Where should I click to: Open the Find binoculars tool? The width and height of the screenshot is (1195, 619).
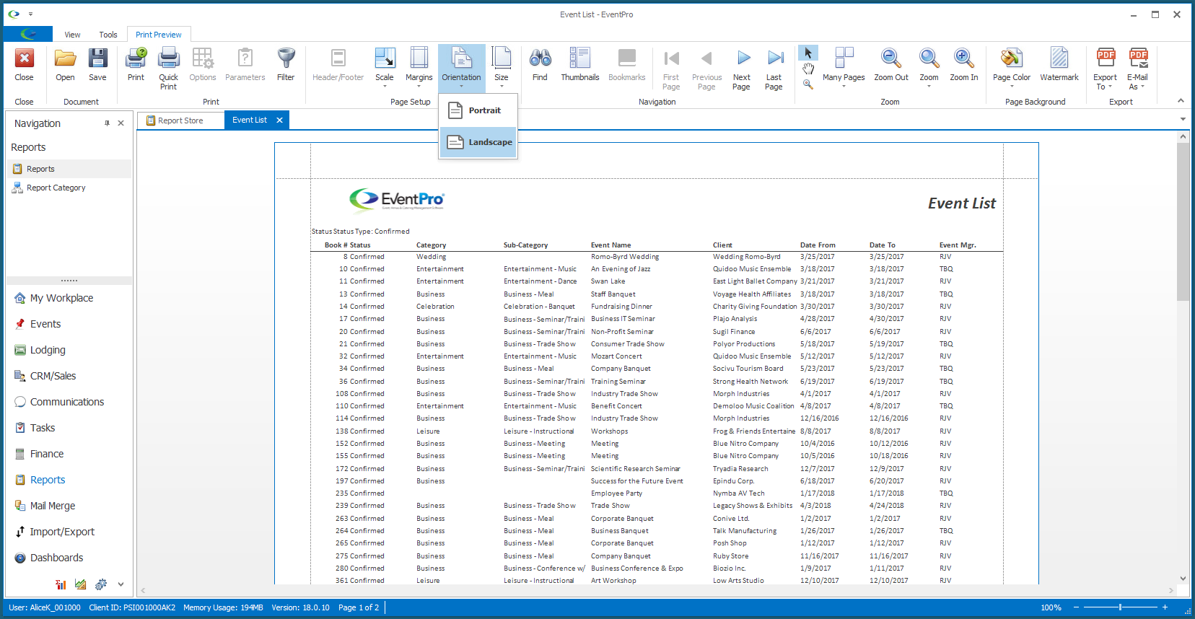click(x=540, y=65)
